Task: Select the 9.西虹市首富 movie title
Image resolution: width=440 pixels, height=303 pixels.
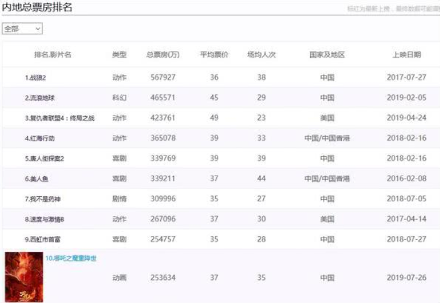Action: pos(42,239)
